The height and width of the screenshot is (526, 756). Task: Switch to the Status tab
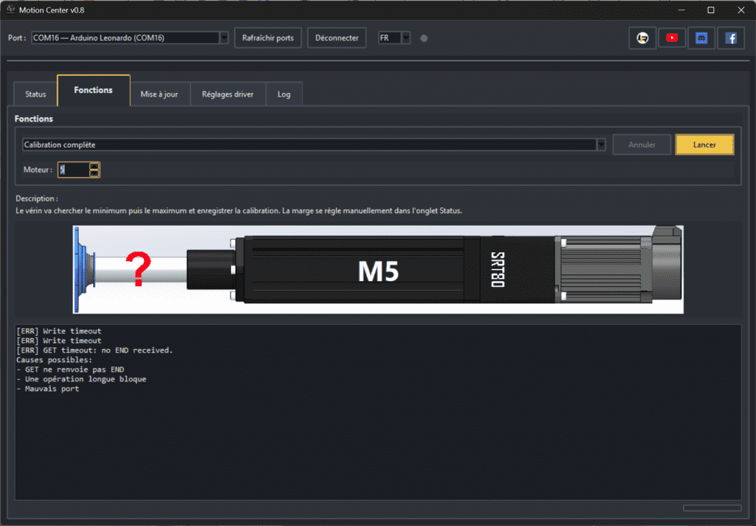pyautogui.click(x=35, y=94)
